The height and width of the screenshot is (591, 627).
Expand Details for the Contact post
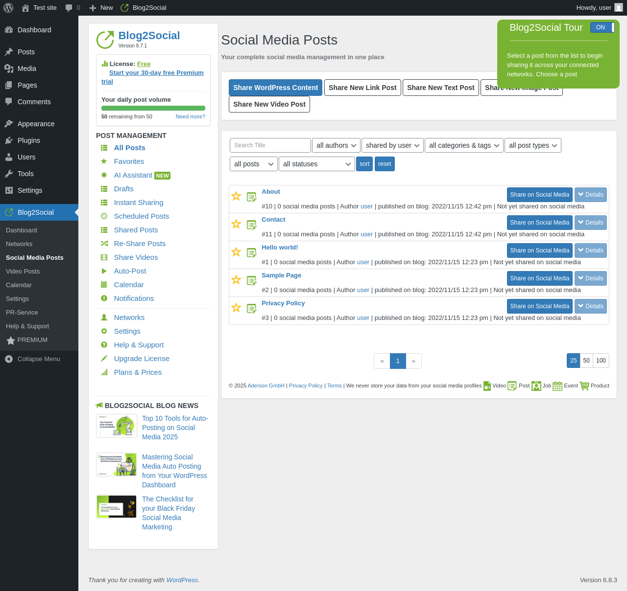(x=591, y=223)
